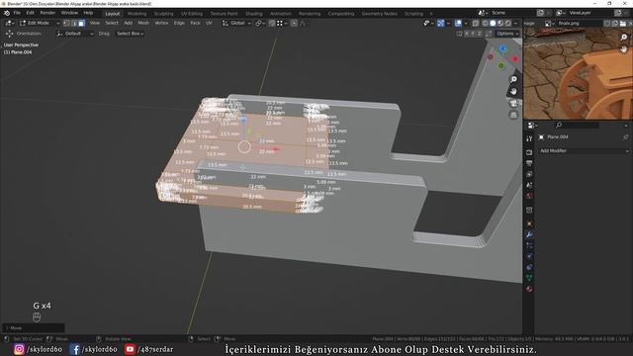633x356 pixels.
Task: Open the Edge menu
Action: tap(179, 23)
